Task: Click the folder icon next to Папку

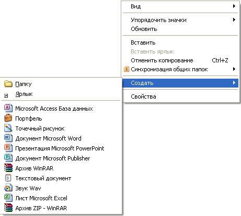Action: click(x=8, y=84)
